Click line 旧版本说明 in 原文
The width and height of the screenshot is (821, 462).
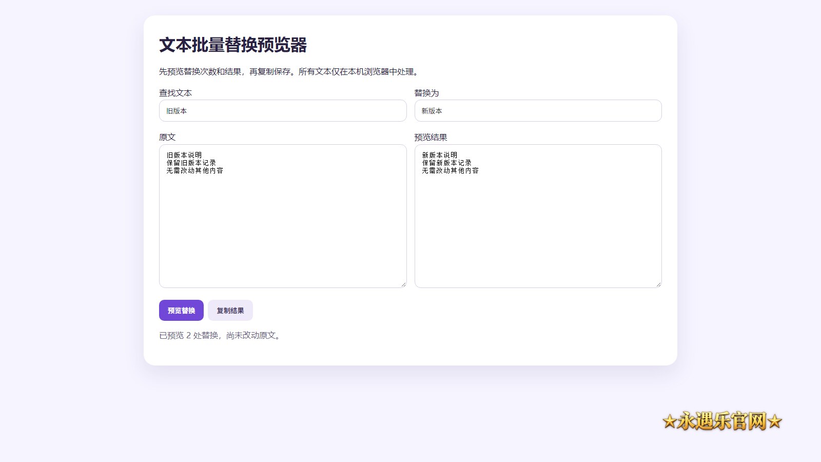(184, 155)
